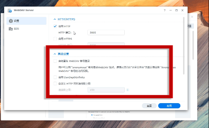Enable the anonymous WebDAV 帐号登录 checkbox
This screenshot has height=128, width=209.
click(x=55, y=61)
